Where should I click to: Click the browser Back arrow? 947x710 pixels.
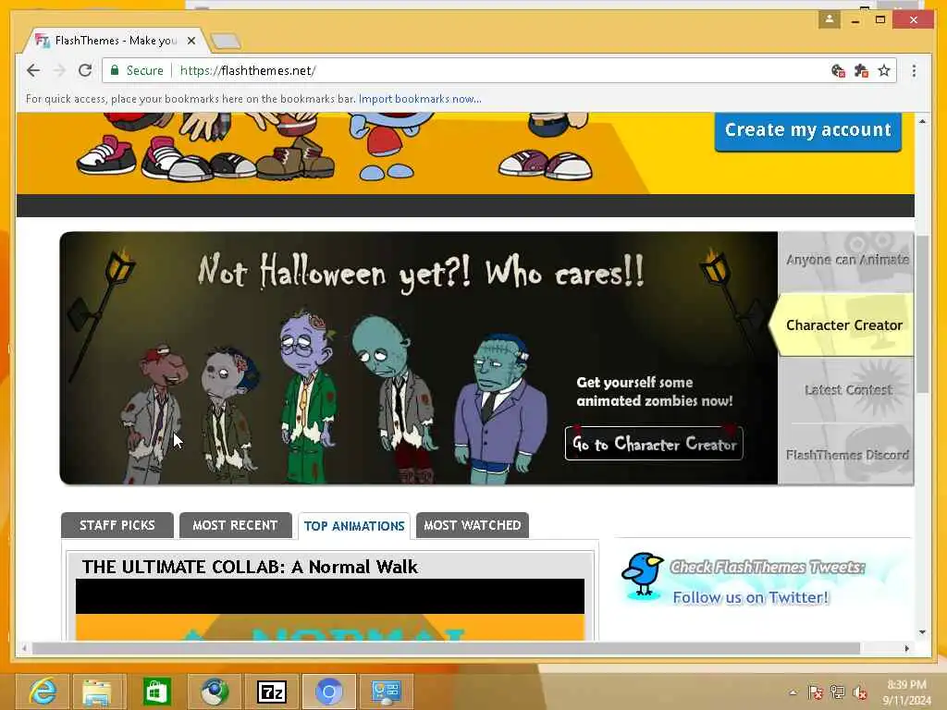[33, 70]
